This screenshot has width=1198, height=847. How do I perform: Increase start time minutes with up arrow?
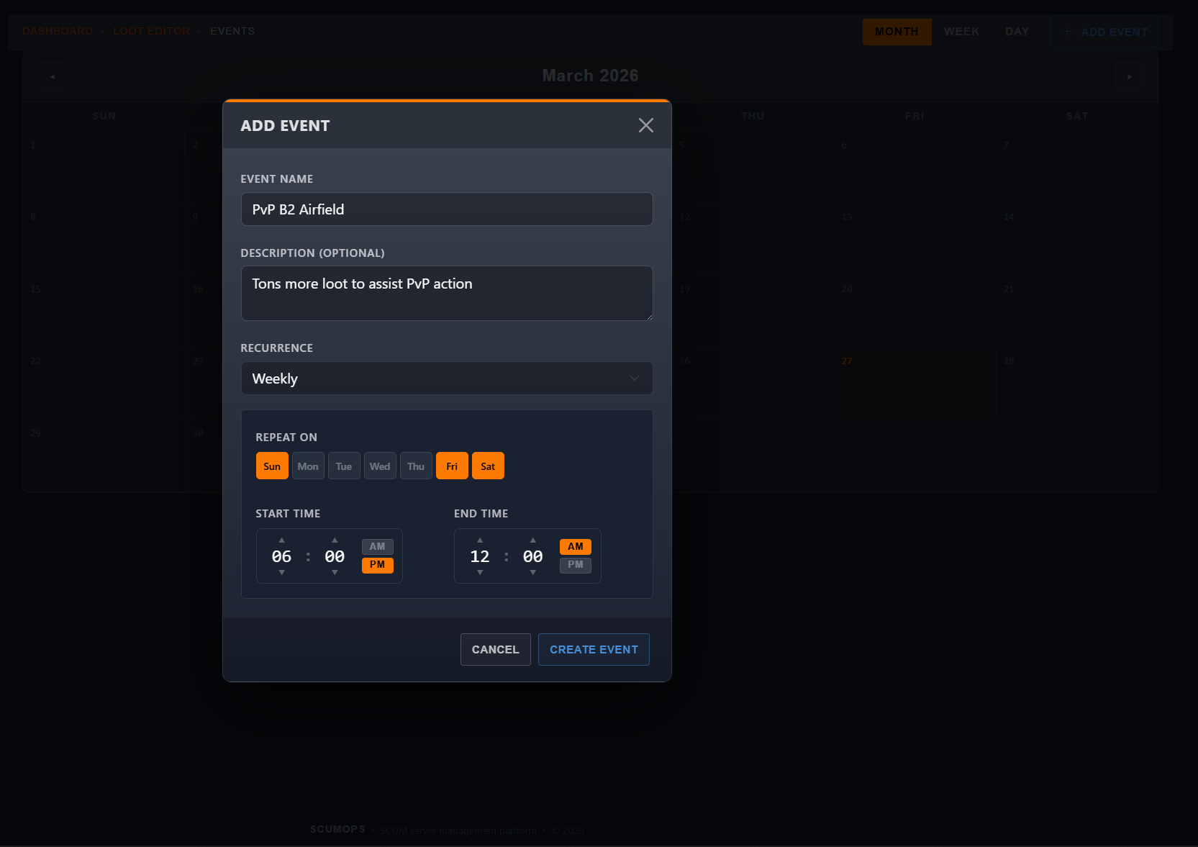[335, 540]
